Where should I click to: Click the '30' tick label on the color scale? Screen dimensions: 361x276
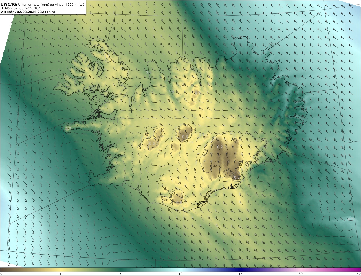[301, 274]
